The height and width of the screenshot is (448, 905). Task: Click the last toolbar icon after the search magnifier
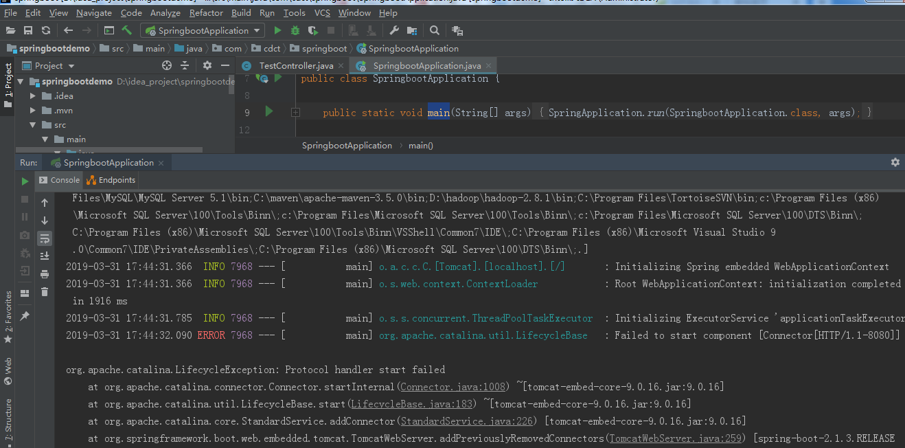(x=457, y=30)
